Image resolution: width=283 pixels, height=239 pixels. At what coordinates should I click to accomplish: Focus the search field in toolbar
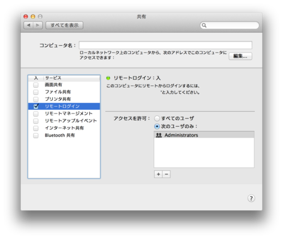pyautogui.click(x=230, y=25)
